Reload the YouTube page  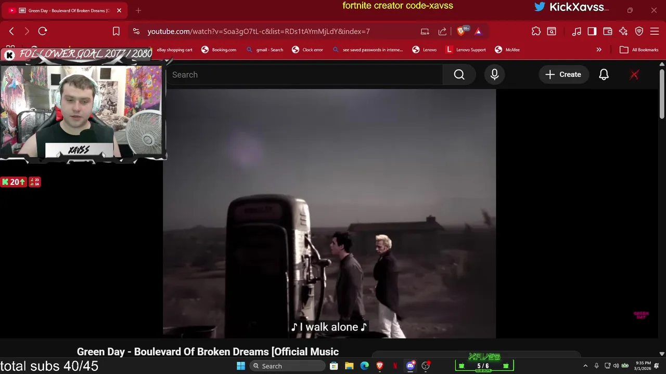(43, 31)
